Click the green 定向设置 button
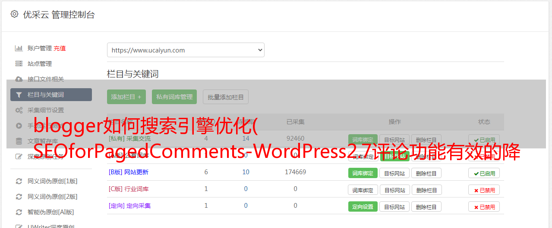 (x=363, y=206)
